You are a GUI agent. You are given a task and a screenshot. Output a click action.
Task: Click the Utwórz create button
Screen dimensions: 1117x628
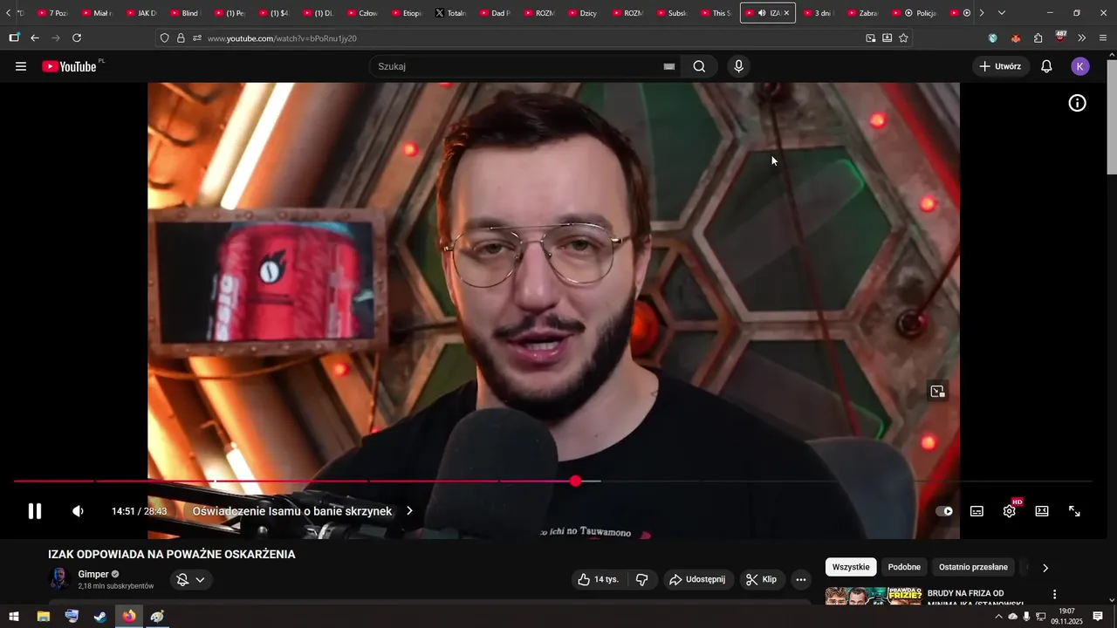coord(1000,66)
